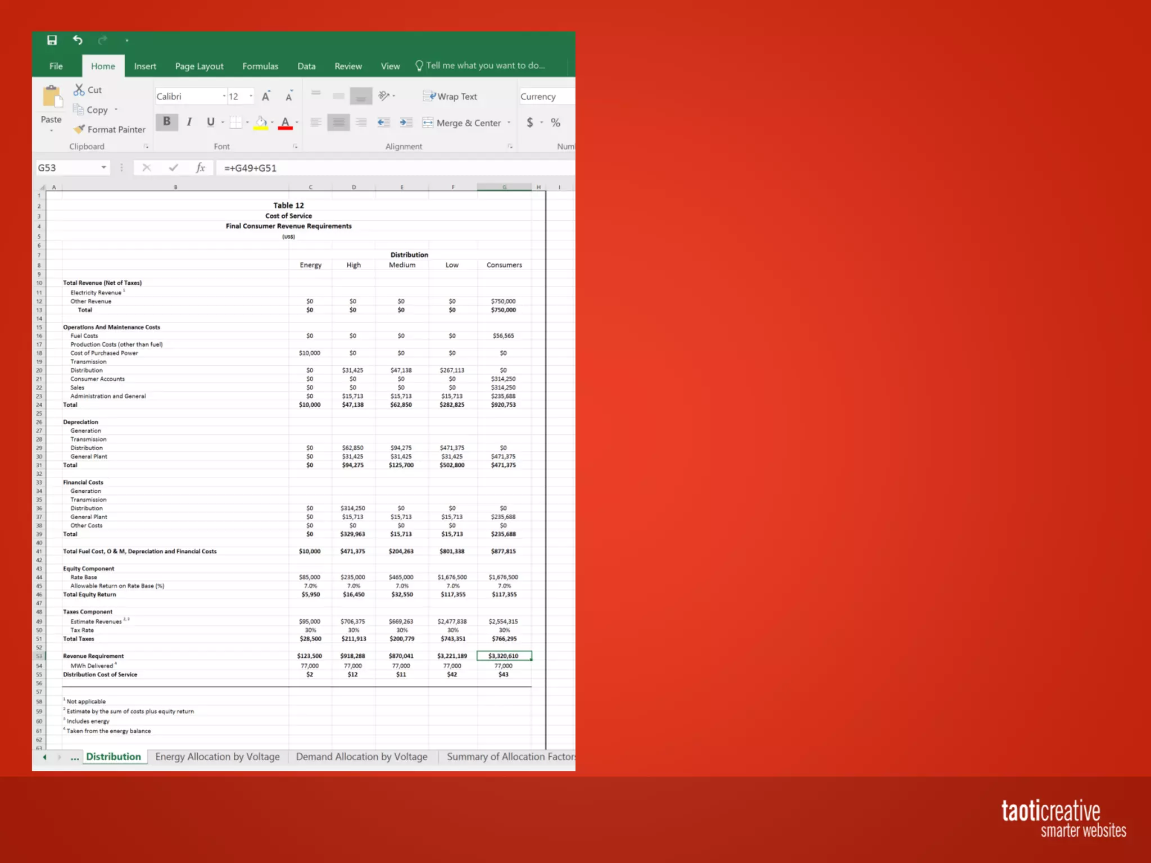Open the Name Box dropdown next to G53
The image size is (1151, 863).
click(103, 167)
